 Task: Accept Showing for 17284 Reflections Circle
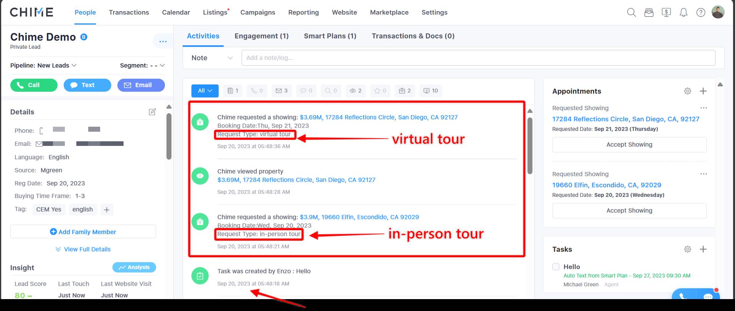[x=629, y=145]
